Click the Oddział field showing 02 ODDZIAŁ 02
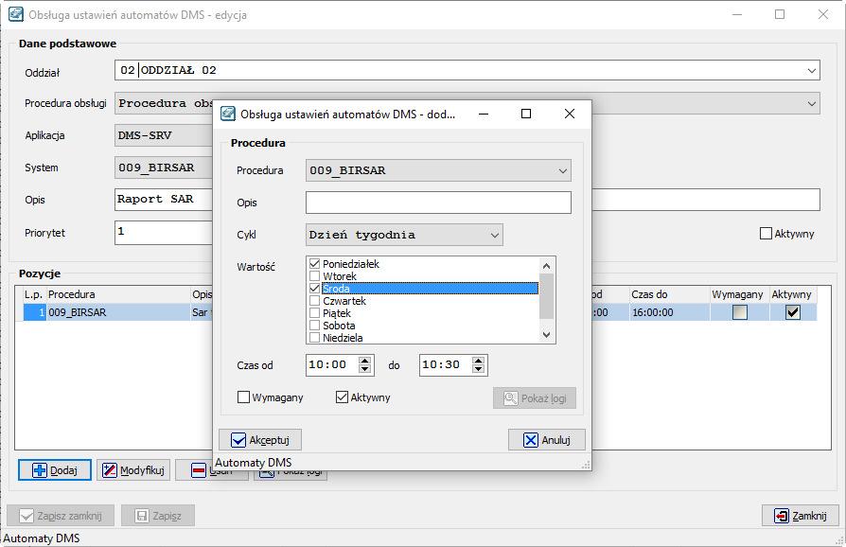 [467, 70]
